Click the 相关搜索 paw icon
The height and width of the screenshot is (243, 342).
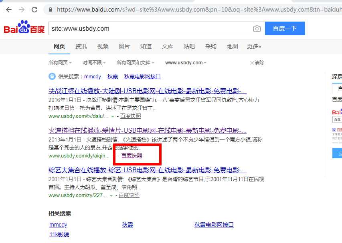pyautogui.click(x=52, y=76)
